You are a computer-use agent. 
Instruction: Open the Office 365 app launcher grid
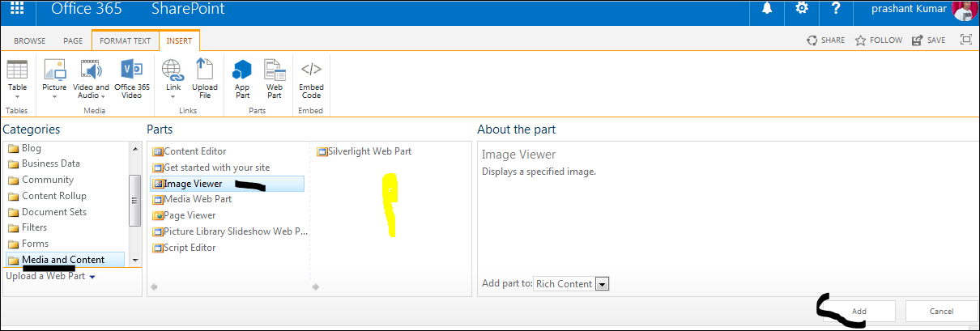pyautogui.click(x=17, y=10)
